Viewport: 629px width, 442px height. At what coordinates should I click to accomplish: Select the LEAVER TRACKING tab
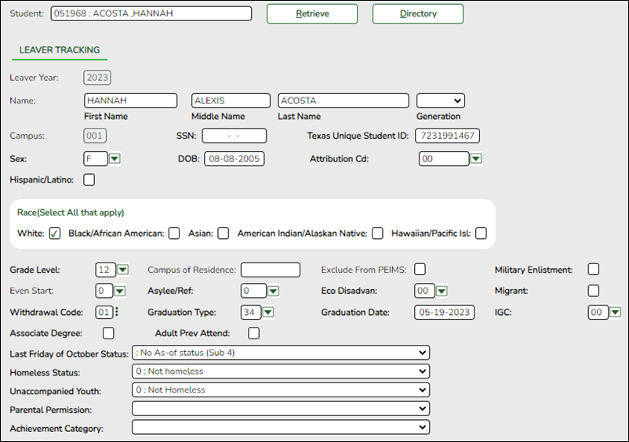pyautogui.click(x=60, y=50)
